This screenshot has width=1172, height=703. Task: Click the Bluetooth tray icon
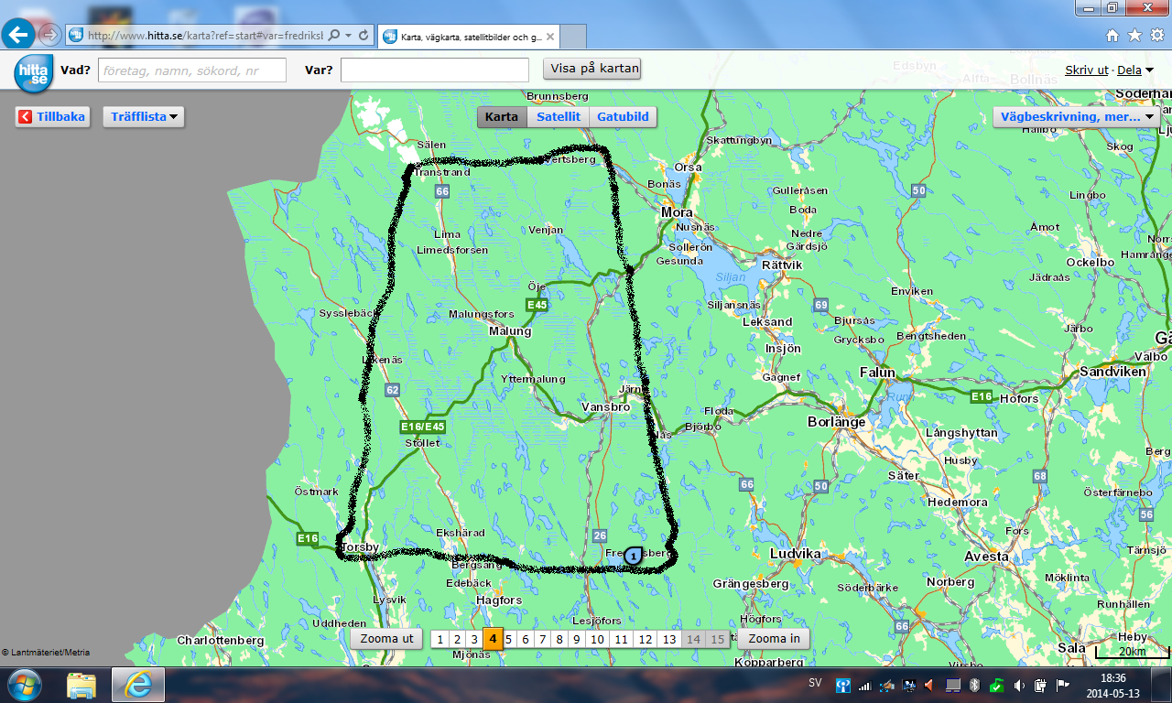point(974,685)
